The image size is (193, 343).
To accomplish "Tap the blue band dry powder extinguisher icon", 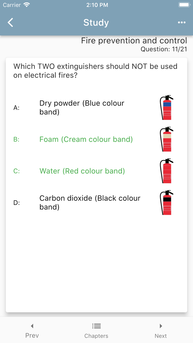I will point(167,108).
